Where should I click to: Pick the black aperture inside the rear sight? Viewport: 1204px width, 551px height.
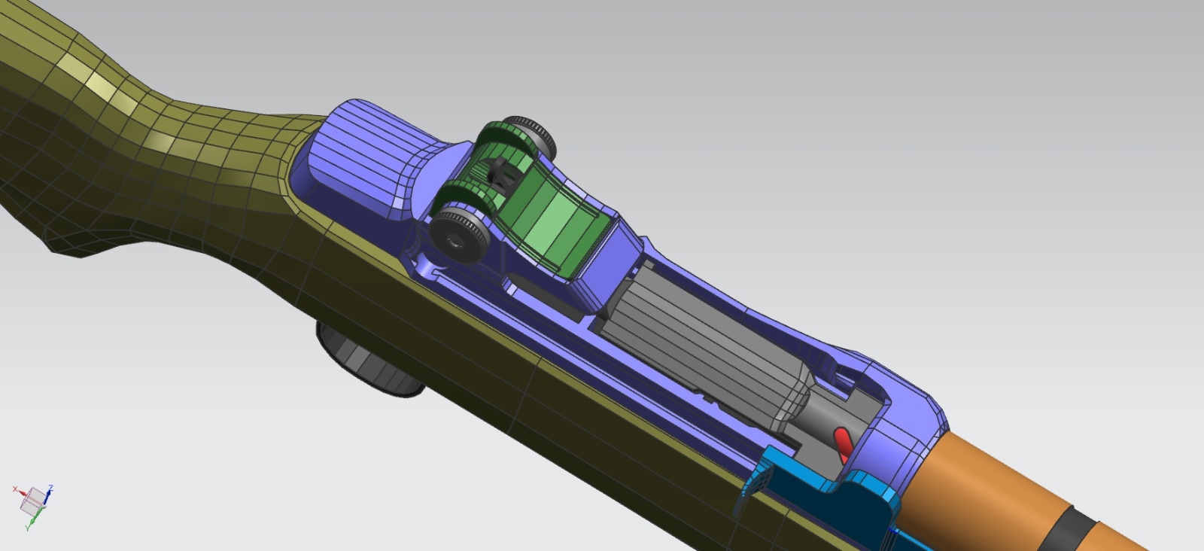499,175
